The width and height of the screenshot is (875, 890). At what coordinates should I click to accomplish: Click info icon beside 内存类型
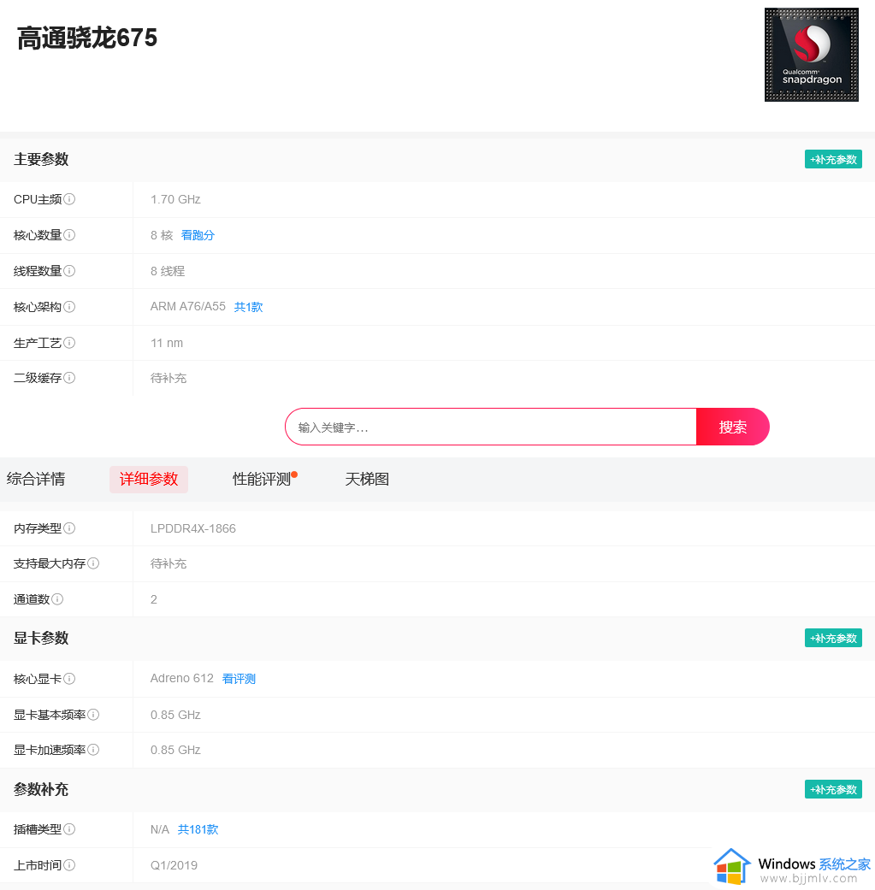coord(69,528)
